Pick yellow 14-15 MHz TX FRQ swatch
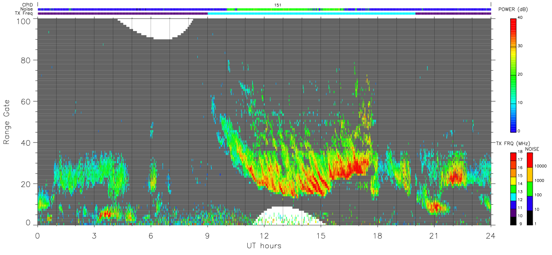The image size is (552, 255). click(513, 180)
